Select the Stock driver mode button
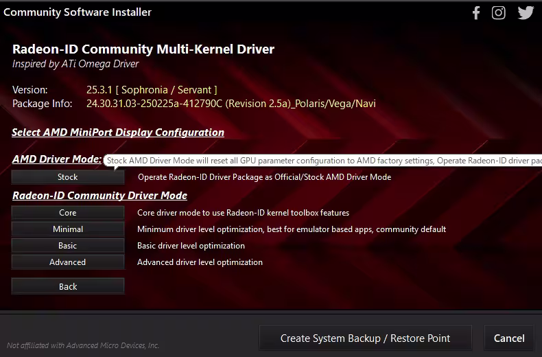The height and width of the screenshot is (357, 542). [68, 176]
